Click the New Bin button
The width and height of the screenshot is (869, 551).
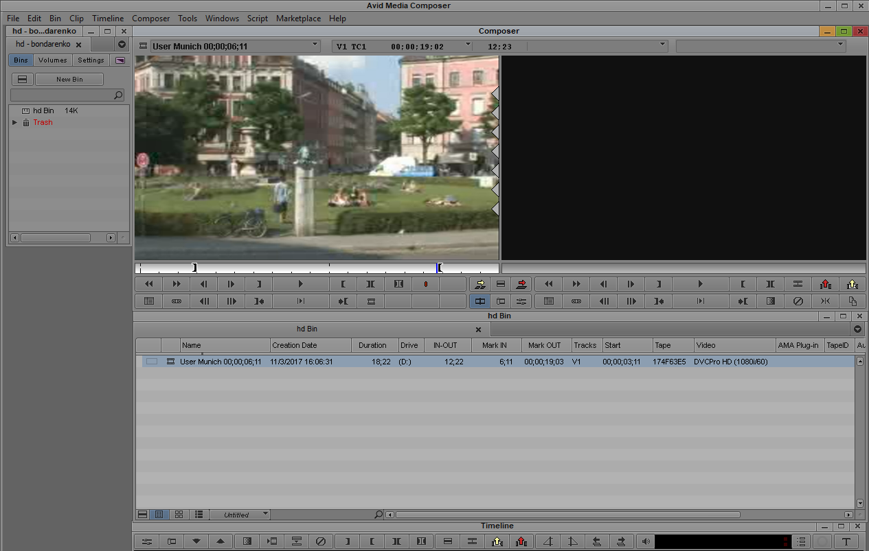[69, 80]
